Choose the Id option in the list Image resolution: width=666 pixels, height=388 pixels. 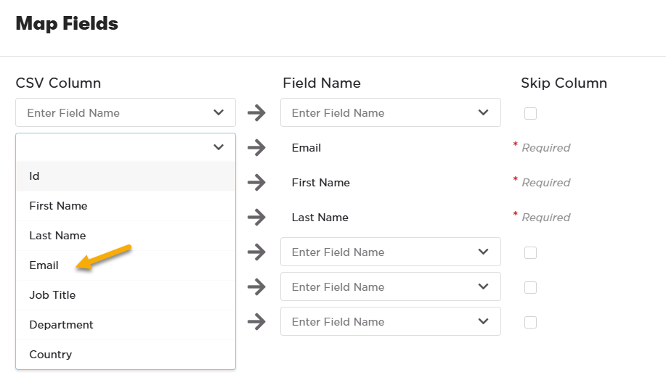click(x=34, y=176)
